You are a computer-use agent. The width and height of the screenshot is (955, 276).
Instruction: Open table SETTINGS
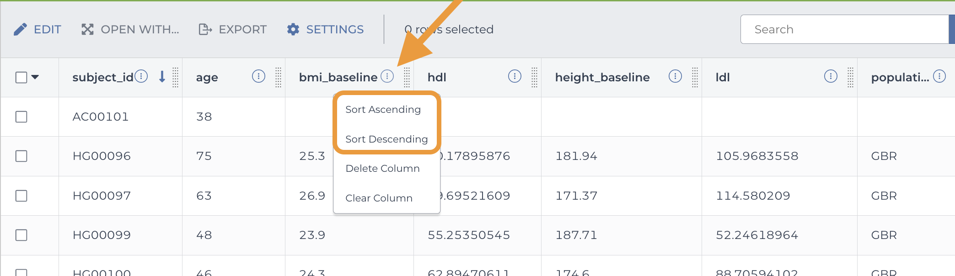pyautogui.click(x=325, y=30)
